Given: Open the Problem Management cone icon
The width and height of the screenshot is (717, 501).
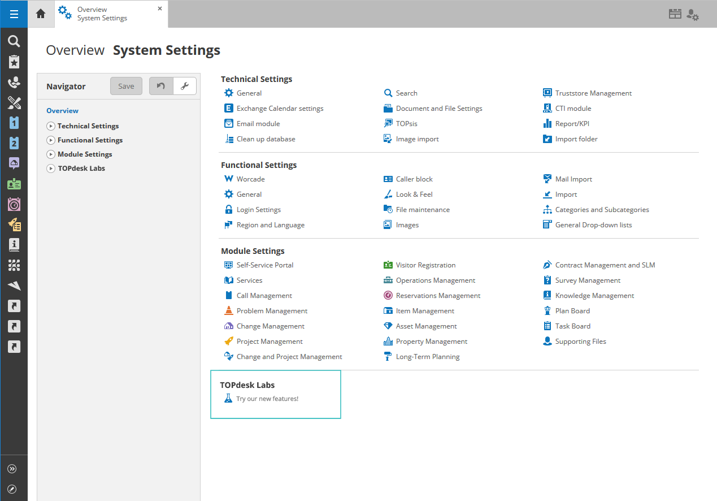Looking at the screenshot, I should [228, 310].
